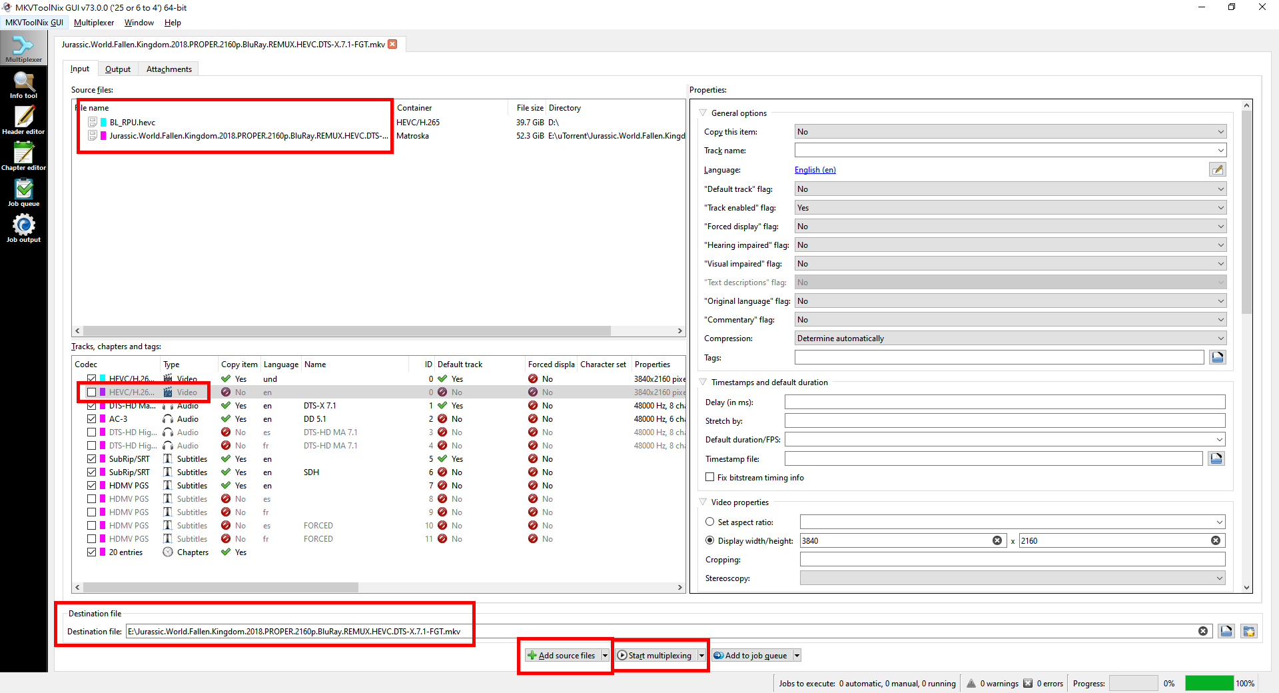This screenshot has width=1279, height=693.
Task: Open Start multiplexing dropdown arrow
Action: [x=701, y=656]
